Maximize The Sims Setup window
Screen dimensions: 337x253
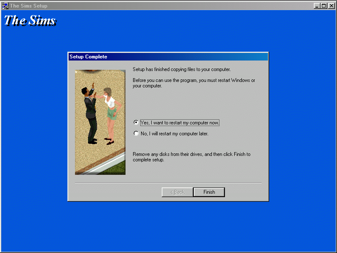tap(324, 6)
